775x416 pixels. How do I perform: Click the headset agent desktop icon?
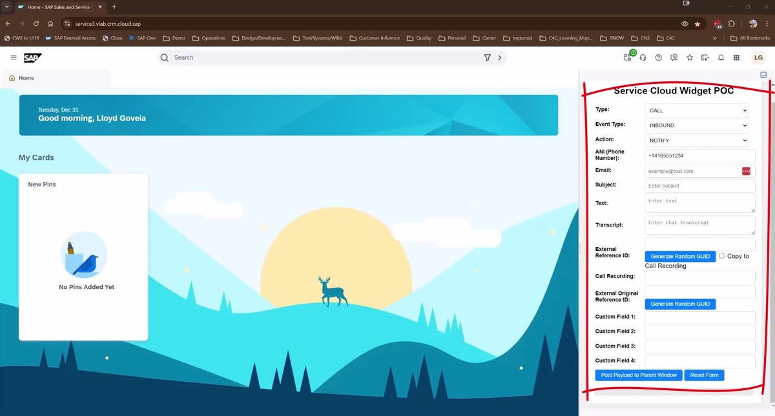coord(643,57)
